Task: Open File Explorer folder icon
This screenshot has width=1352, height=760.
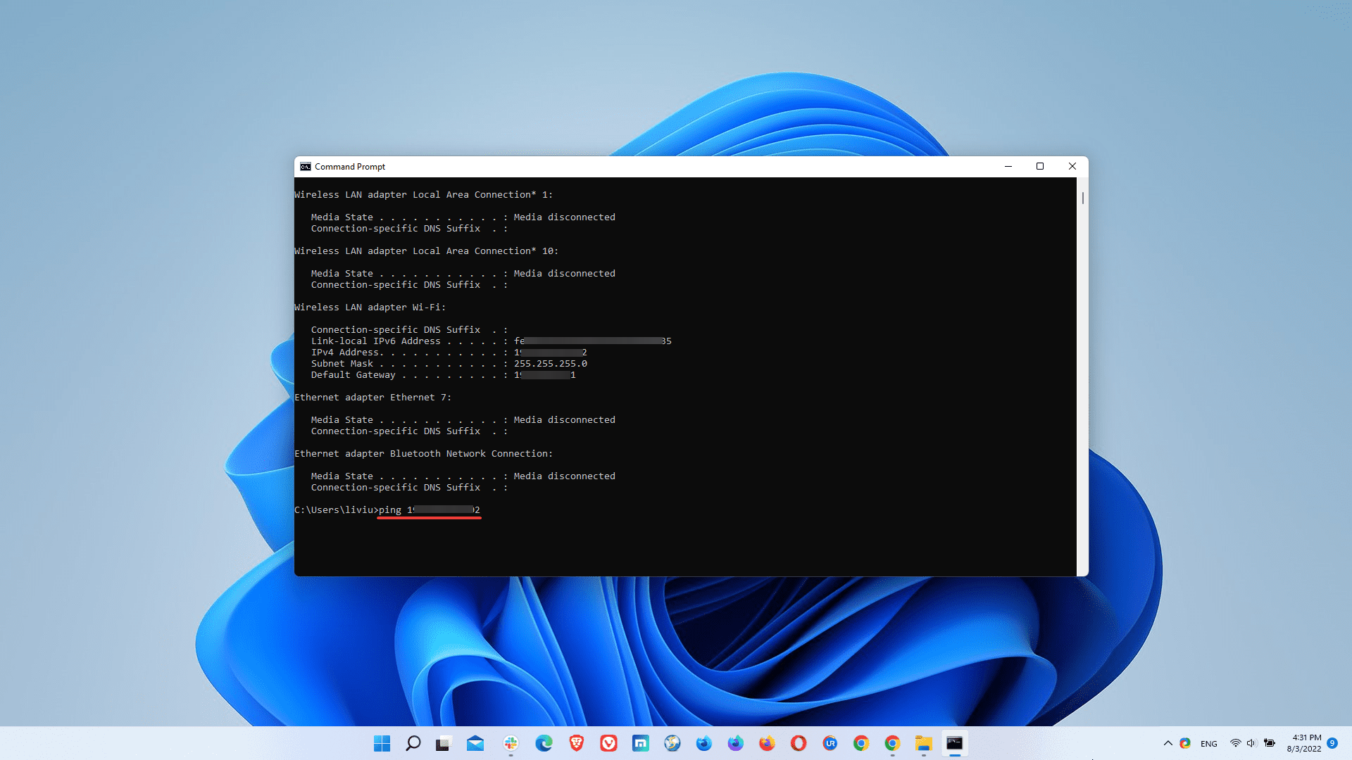Action: tap(923, 743)
